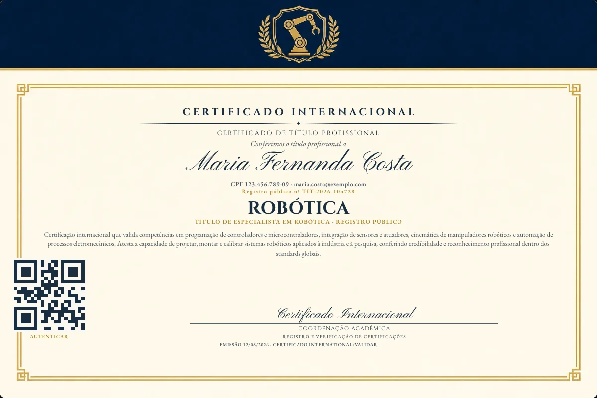Click the Registro público nº TIT-2026-104728 line
The image size is (597, 398).
[x=298, y=191]
